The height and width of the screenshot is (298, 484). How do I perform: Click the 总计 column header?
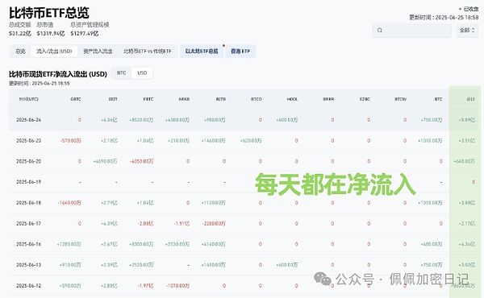tap(471, 99)
